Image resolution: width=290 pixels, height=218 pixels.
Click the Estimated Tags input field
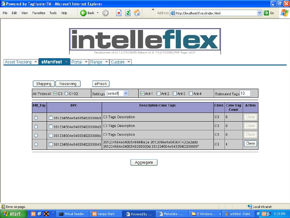(x=245, y=93)
